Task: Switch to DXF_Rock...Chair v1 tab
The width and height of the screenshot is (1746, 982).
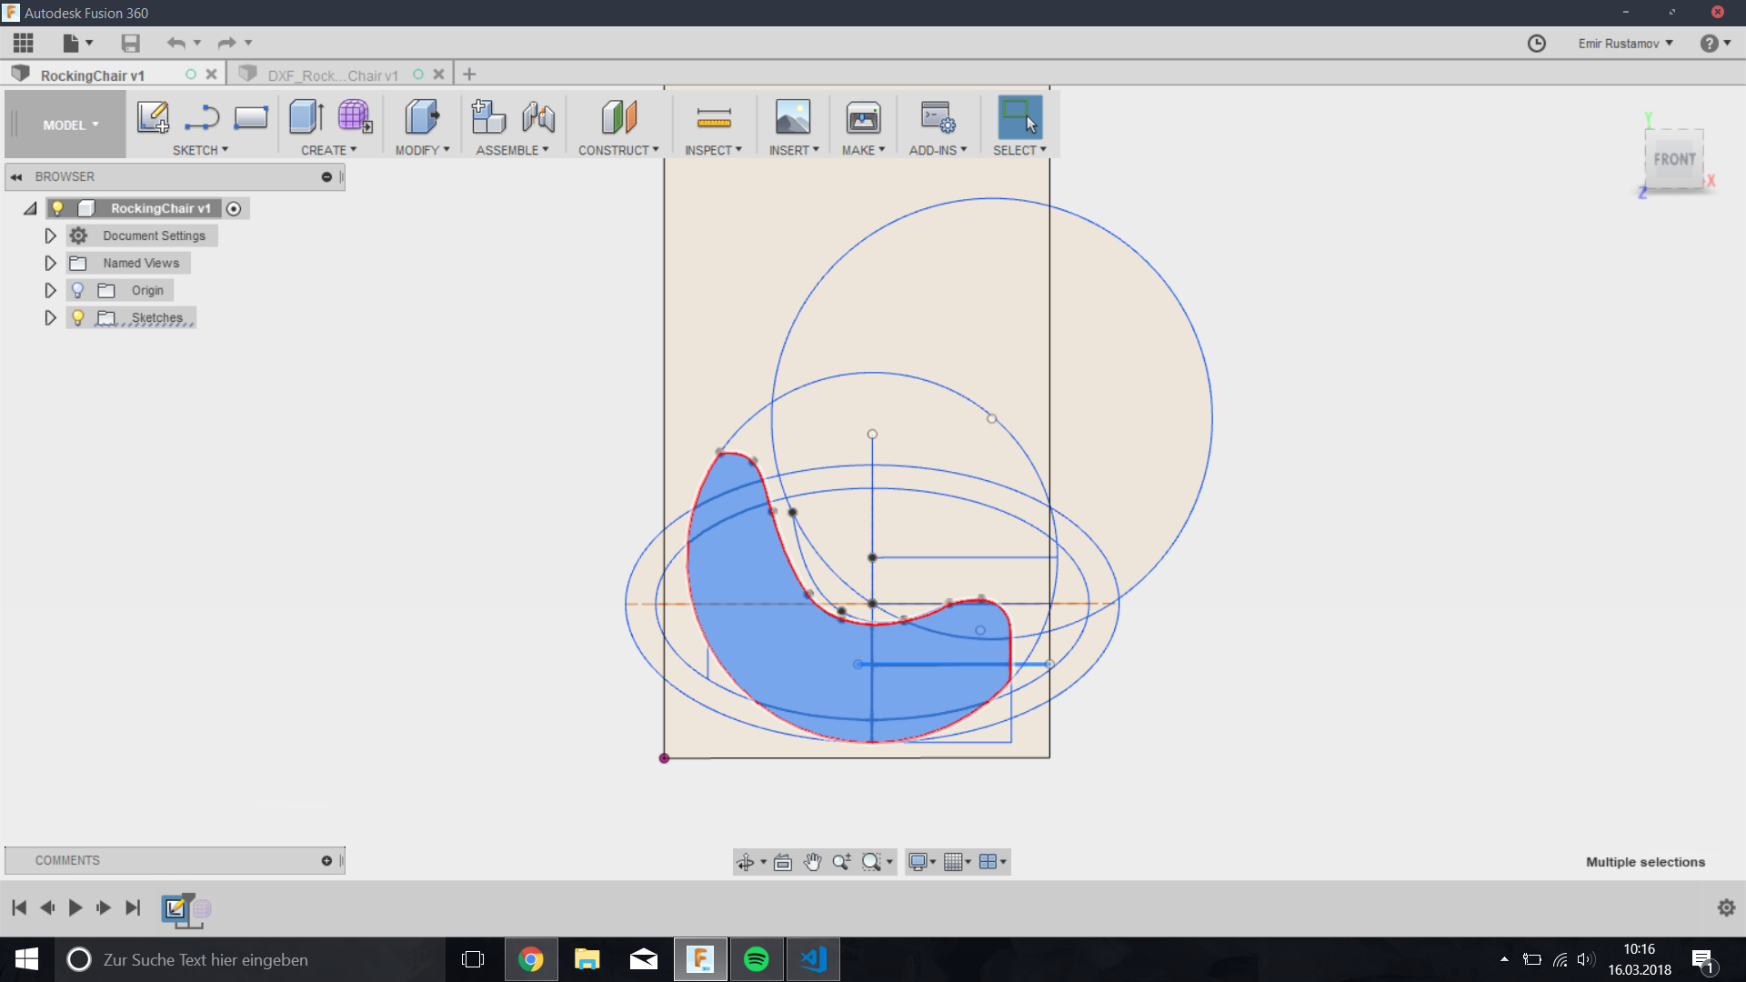Action: pos(332,75)
